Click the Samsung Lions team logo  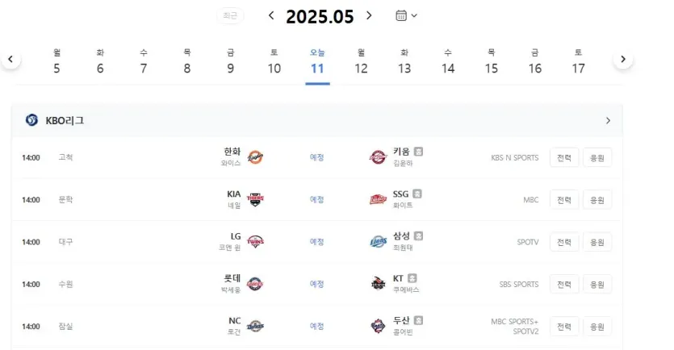pyautogui.click(x=379, y=241)
